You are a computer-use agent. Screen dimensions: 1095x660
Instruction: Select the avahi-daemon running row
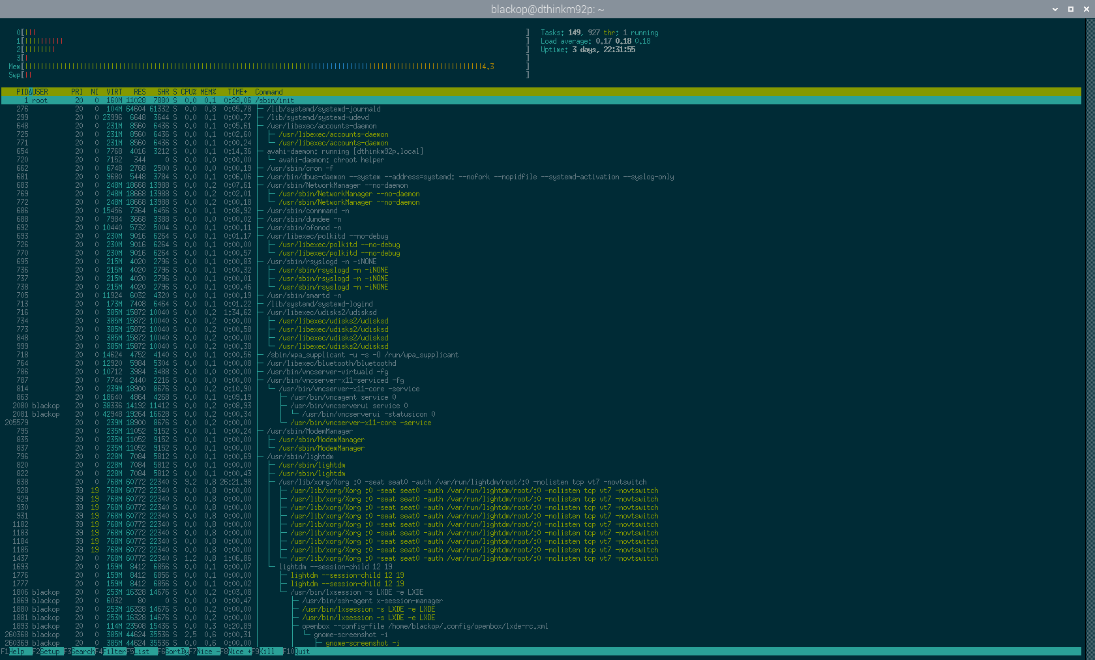pos(541,151)
